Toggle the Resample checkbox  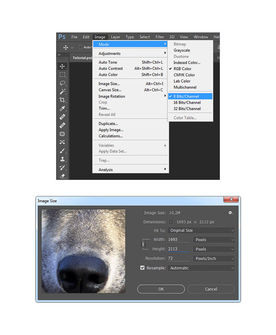pos(142,268)
